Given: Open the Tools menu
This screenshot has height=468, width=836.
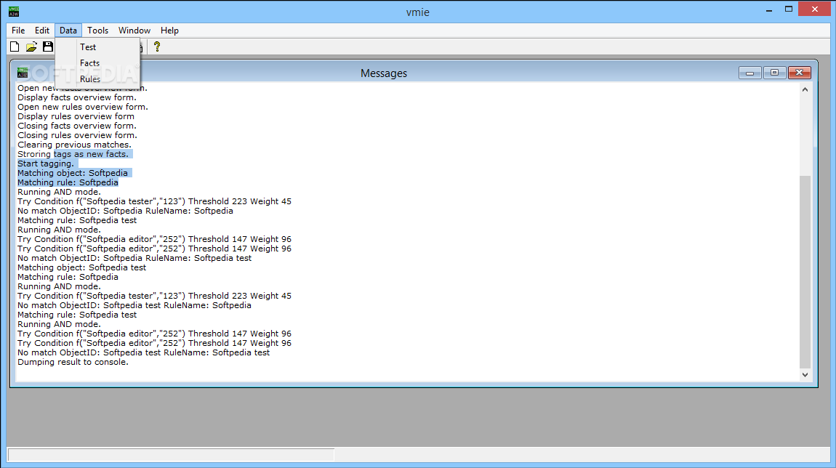Looking at the screenshot, I should coord(97,31).
